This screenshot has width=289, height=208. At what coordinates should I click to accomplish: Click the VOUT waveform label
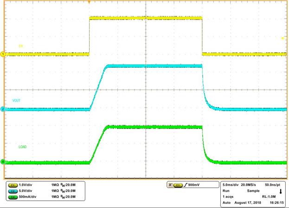23,100
